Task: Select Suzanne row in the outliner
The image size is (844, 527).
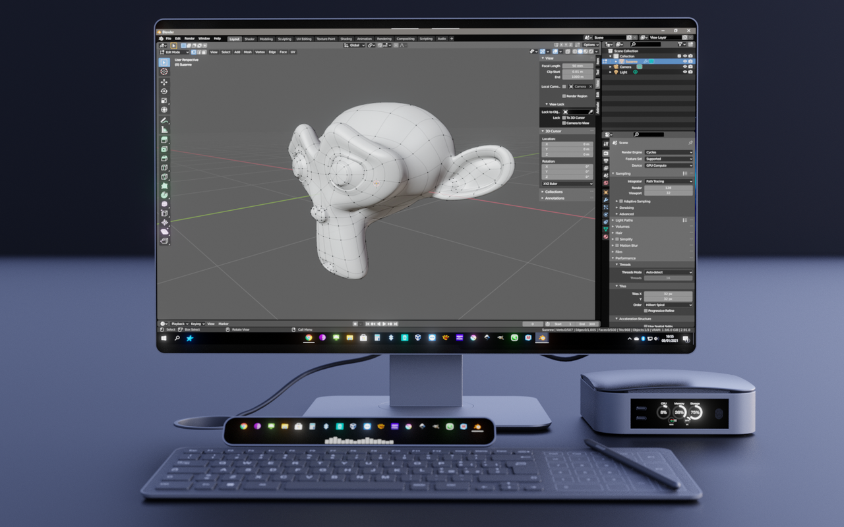Action: coord(649,61)
